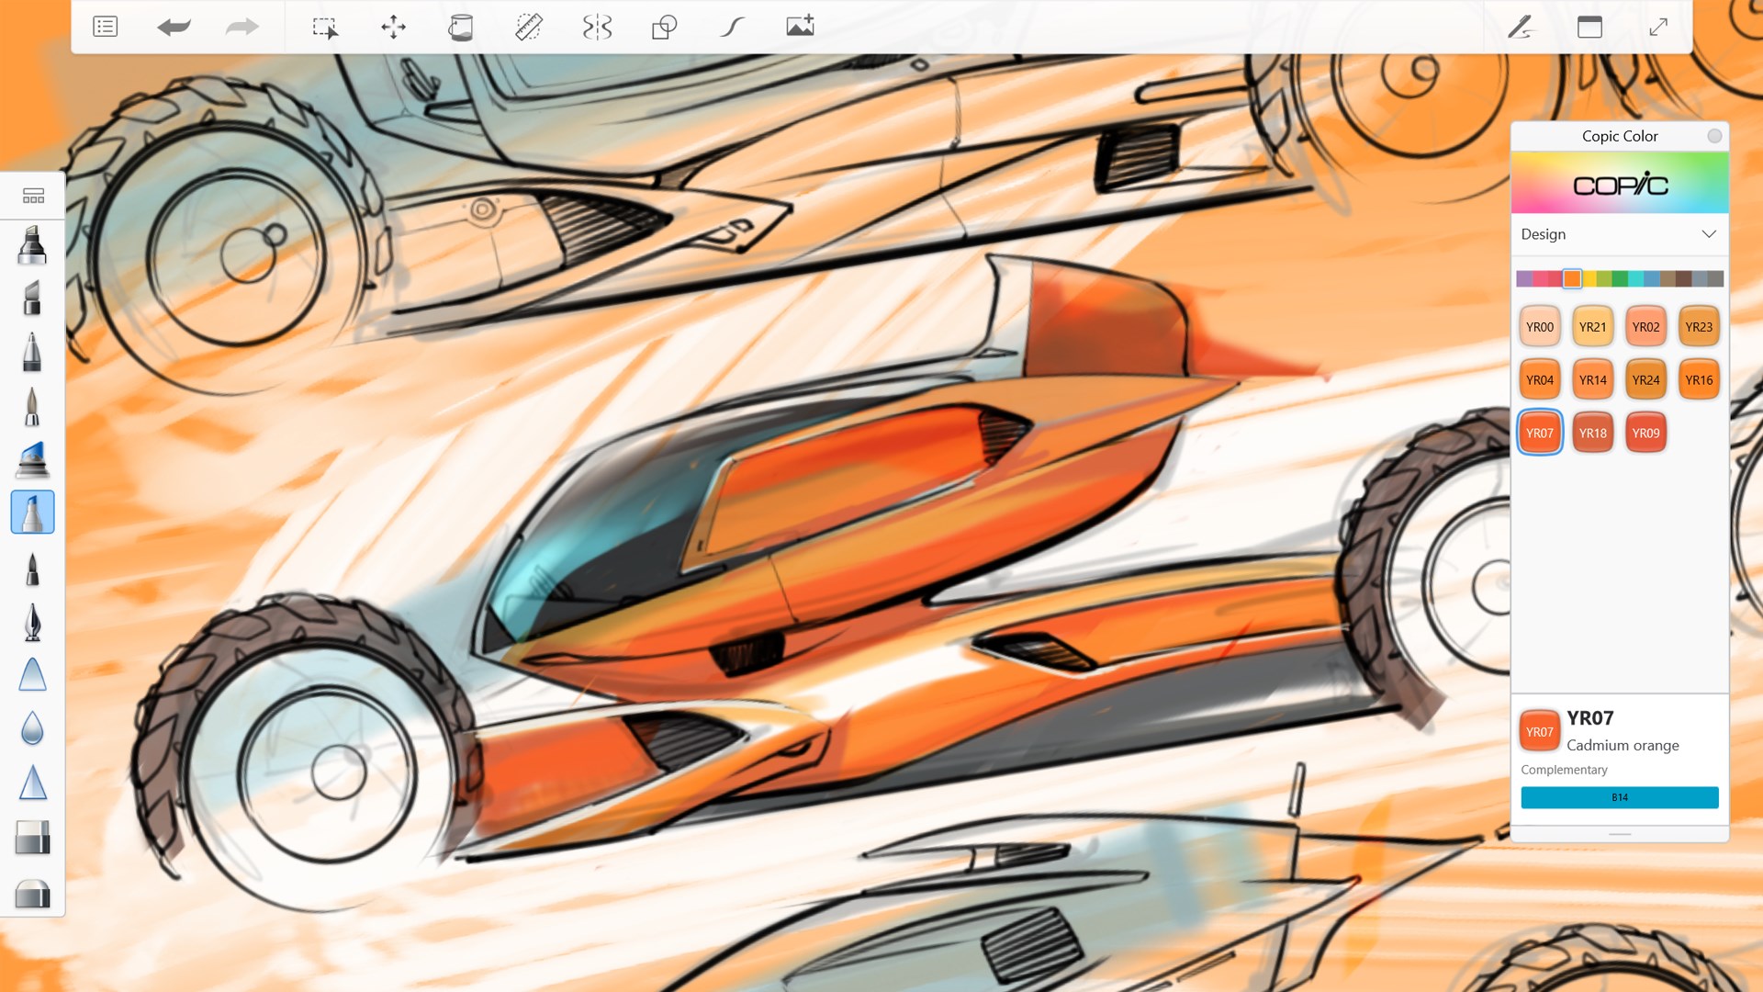1763x992 pixels.
Task: Select the YR23 Copic marker swatch
Action: (1699, 326)
